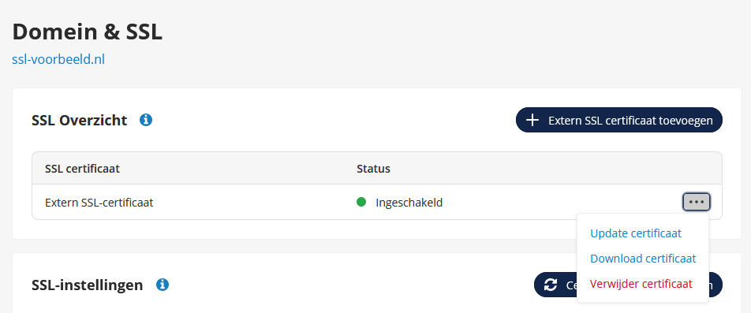Click the info icon beside SSL Overzicht
This screenshot has height=313, width=751.
(146, 120)
